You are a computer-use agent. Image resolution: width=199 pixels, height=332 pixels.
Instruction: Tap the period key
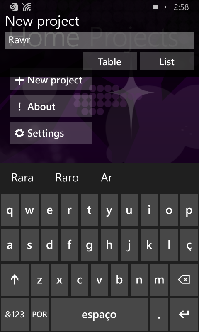point(159,315)
